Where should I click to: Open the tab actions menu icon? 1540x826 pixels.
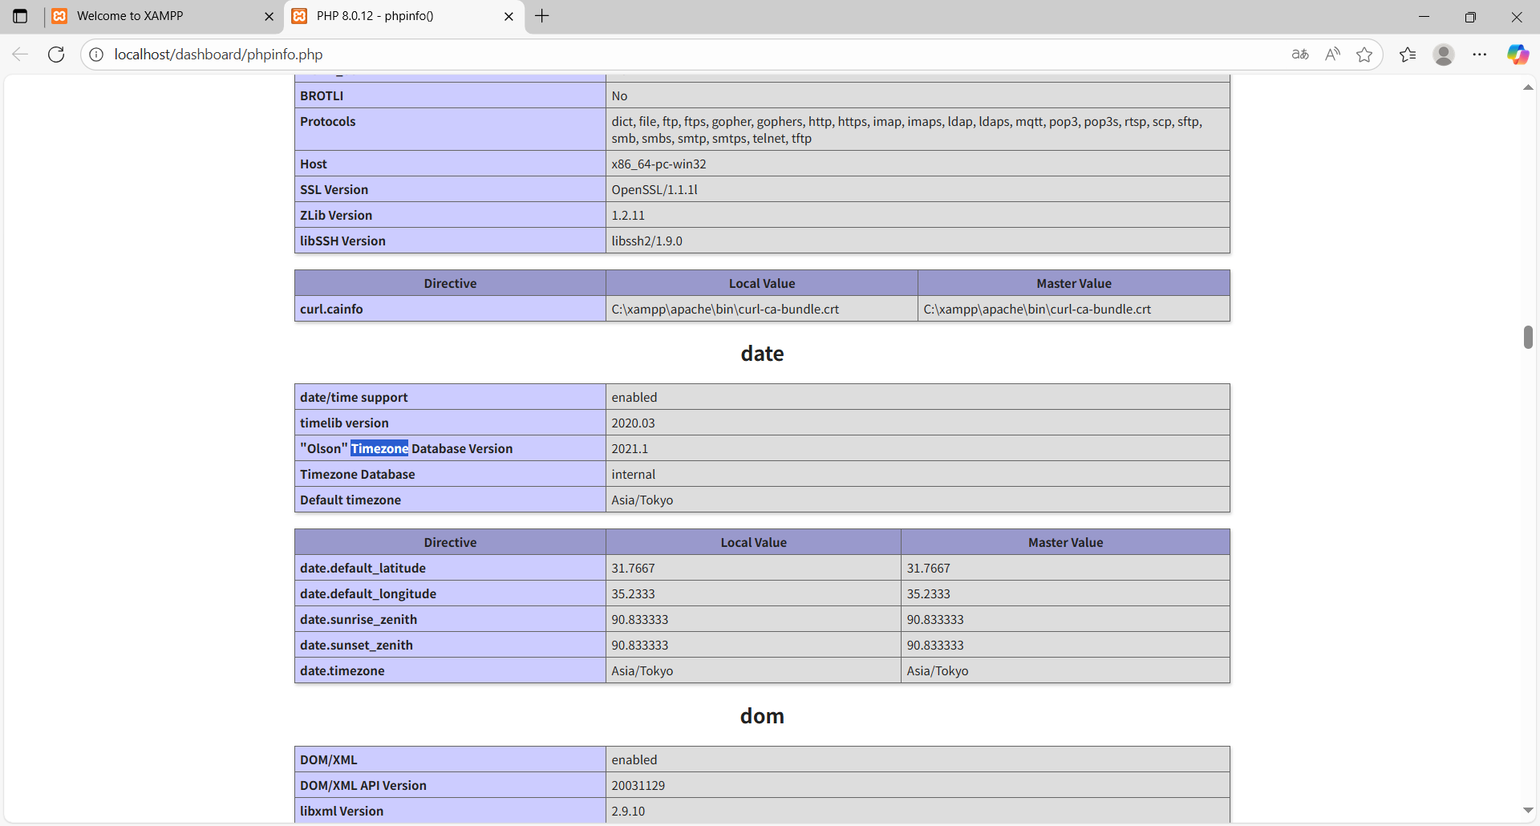pos(20,16)
